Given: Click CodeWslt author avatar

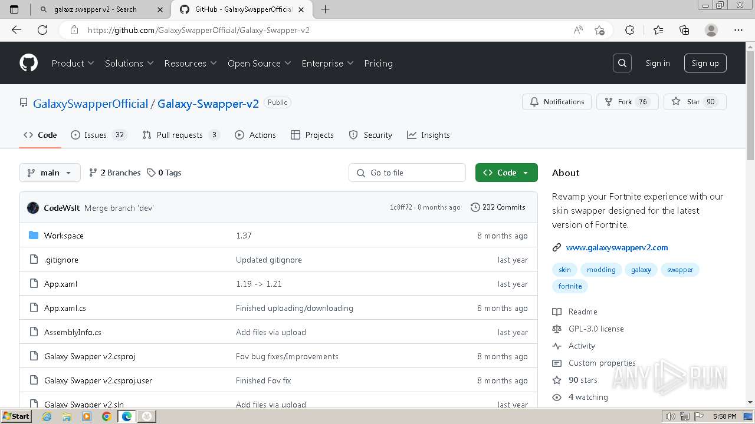Looking at the screenshot, I should [33, 207].
